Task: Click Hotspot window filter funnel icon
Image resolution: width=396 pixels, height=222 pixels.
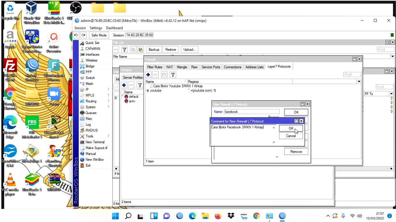Action: 140,85
